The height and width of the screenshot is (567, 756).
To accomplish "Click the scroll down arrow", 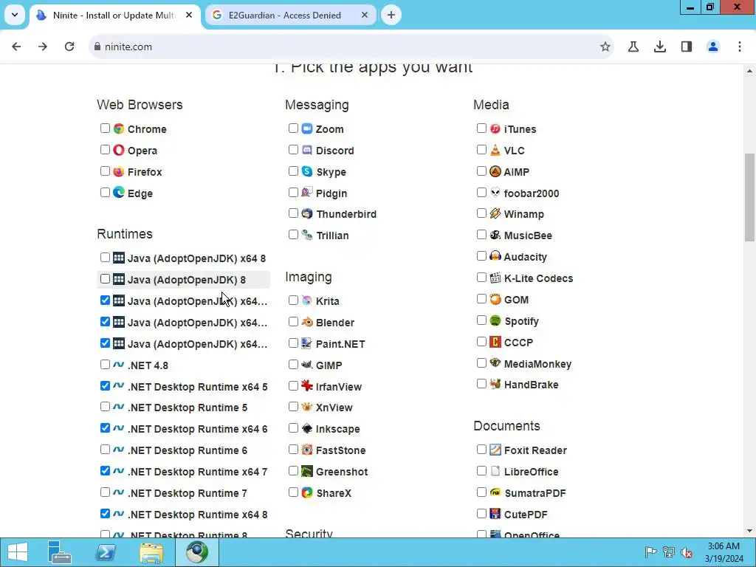I will 749,532.
